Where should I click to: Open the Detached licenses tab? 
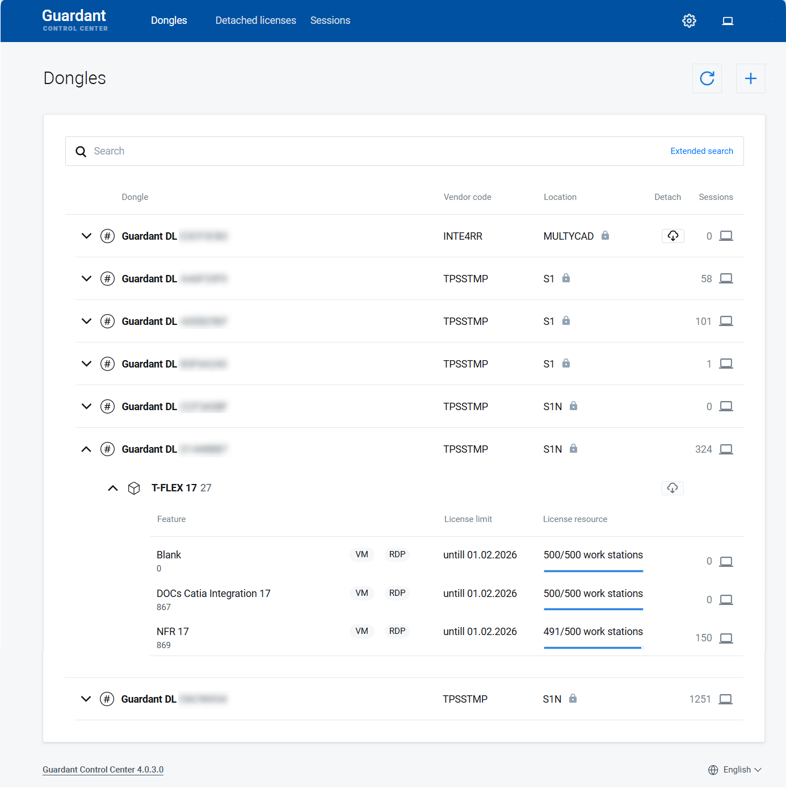click(x=256, y=20)
